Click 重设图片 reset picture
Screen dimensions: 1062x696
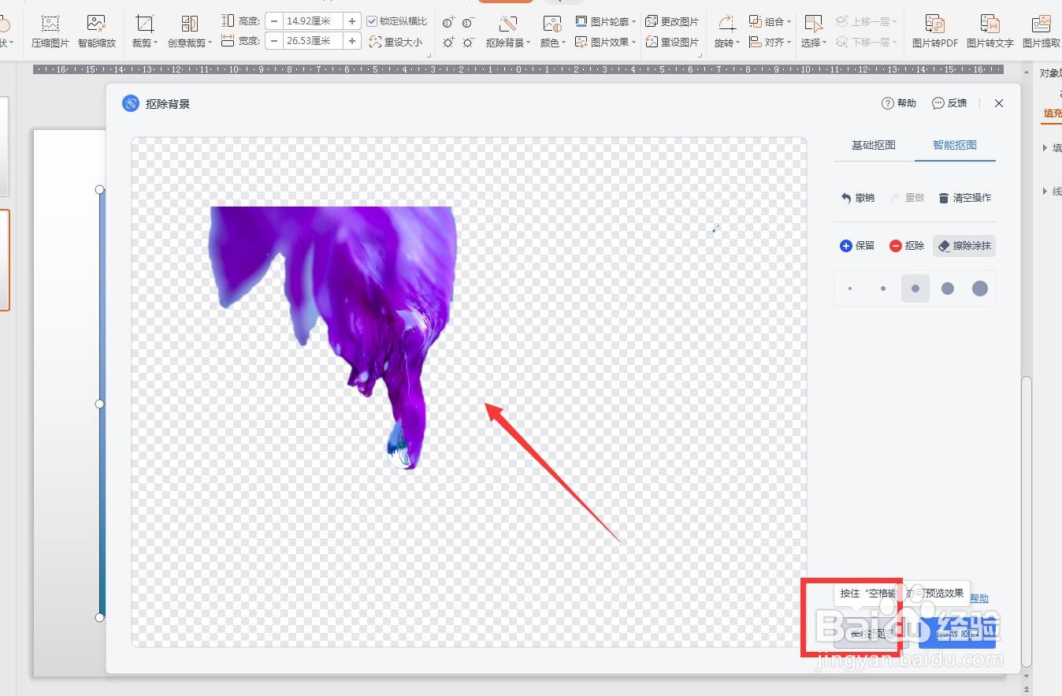[x=672, y=42]
